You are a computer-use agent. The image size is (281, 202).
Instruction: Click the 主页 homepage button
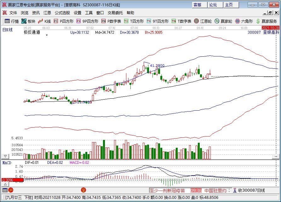click(231, 5)
